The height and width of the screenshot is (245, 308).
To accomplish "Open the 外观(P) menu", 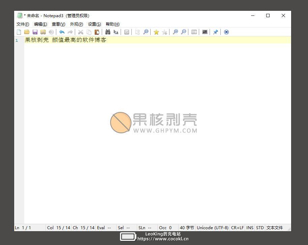I will [76, 24].
